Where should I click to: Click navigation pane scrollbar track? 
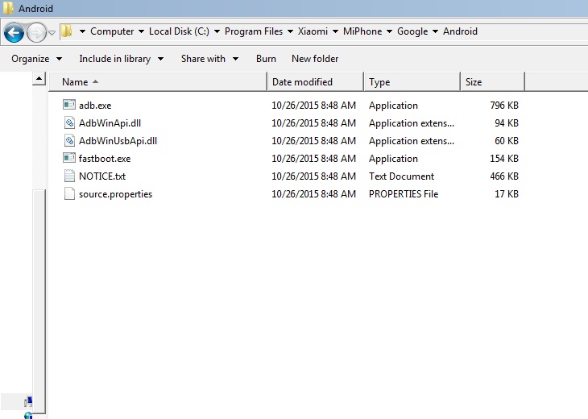[39, 137]
